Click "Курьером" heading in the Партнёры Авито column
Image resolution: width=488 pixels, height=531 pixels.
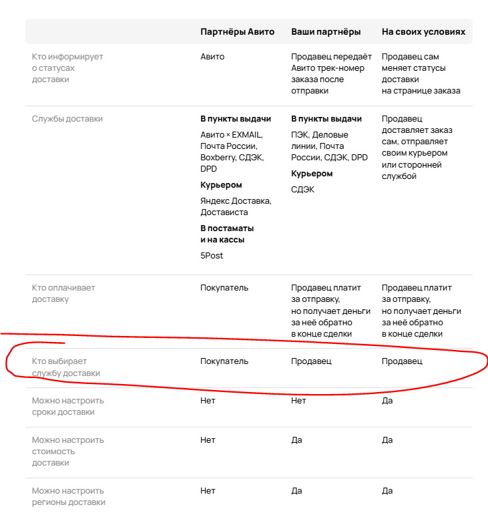221,185
